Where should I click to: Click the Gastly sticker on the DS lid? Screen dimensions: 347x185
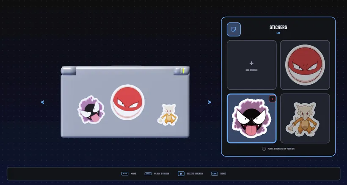point(91,110)
